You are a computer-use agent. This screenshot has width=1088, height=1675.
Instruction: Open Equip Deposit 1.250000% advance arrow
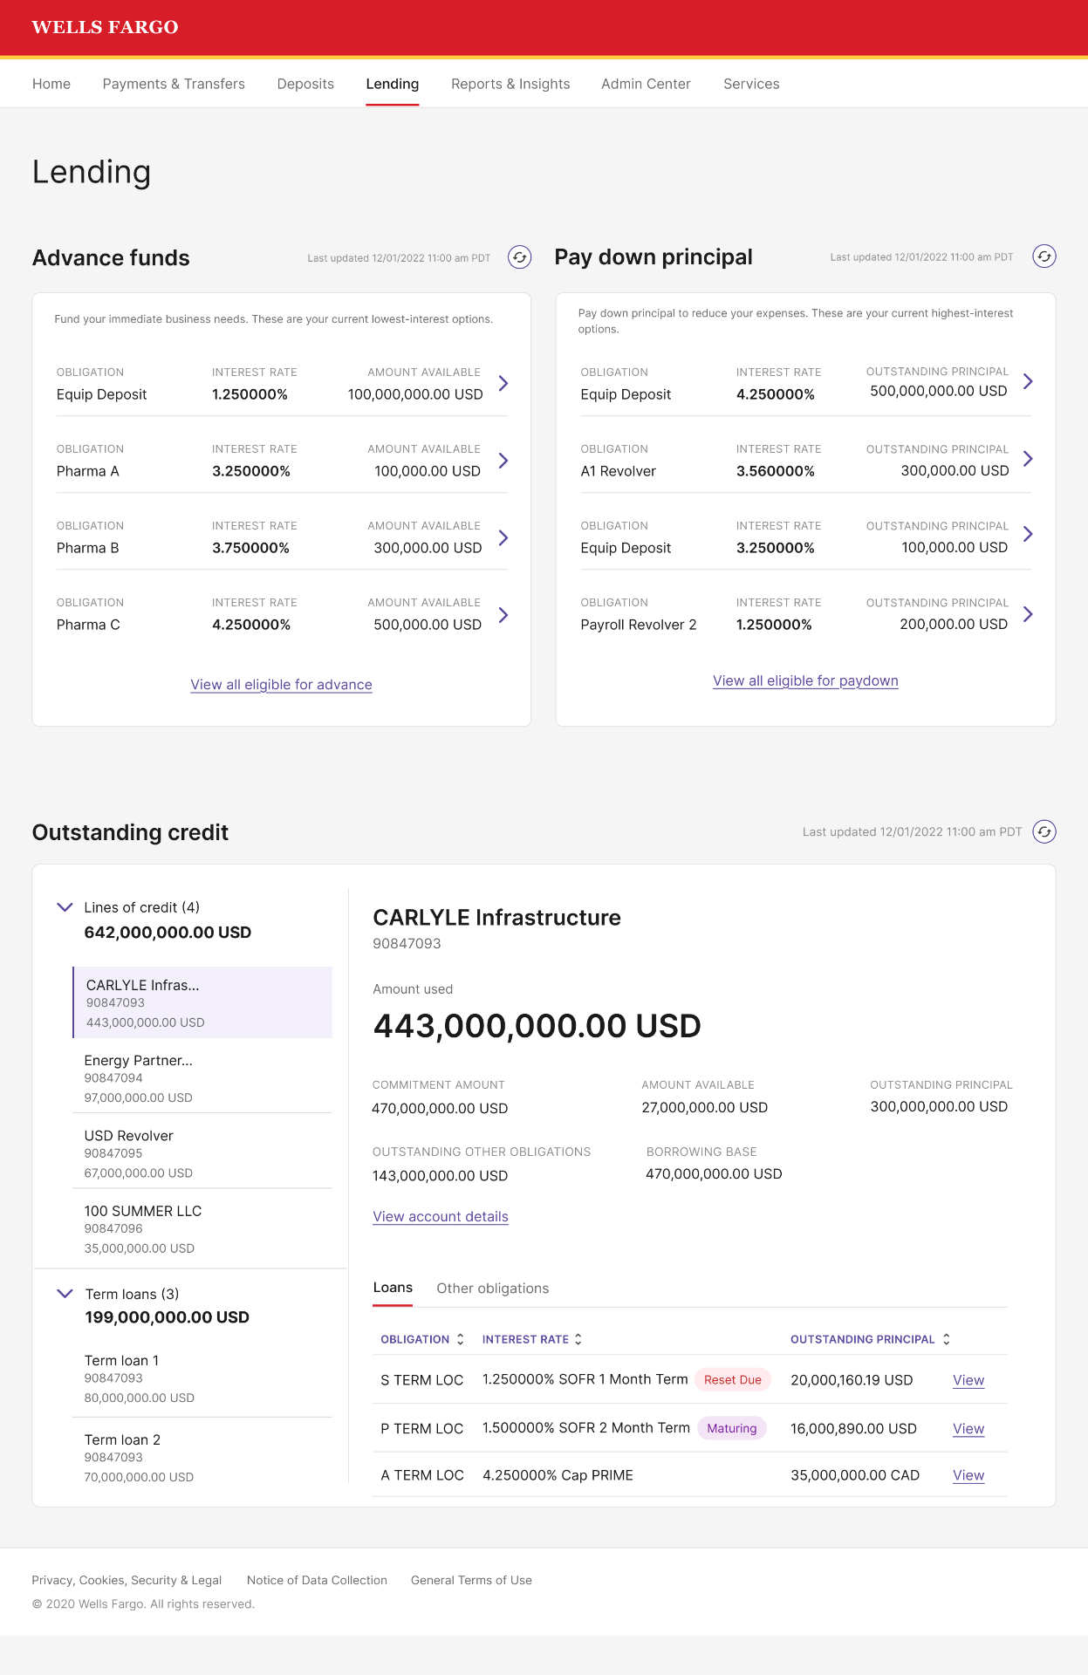503,383
